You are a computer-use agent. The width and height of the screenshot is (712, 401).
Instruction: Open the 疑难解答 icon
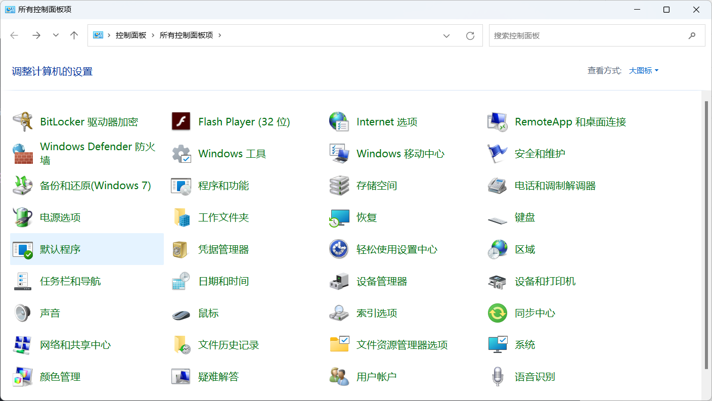tap(181, 377)
